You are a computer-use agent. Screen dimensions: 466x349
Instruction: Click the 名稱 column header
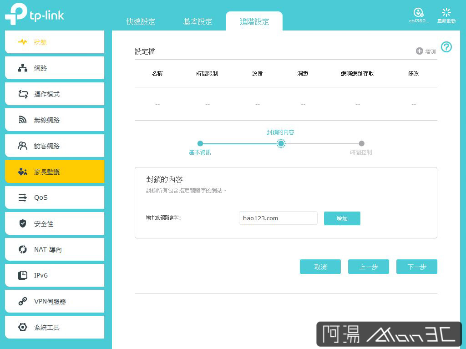157,73
